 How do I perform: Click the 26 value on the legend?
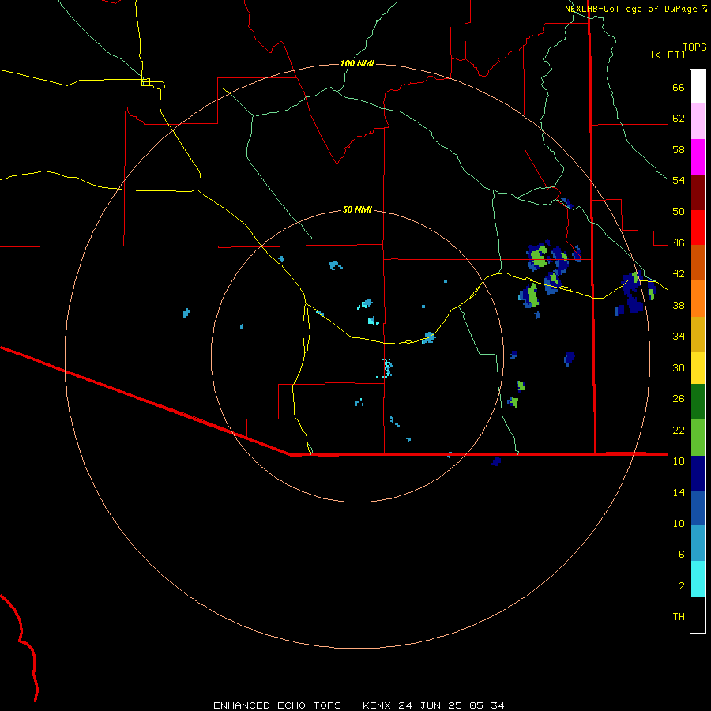pos(679,399)
